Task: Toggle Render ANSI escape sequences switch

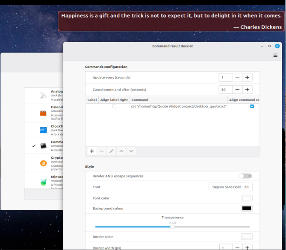Action: [x=245, y=176]
